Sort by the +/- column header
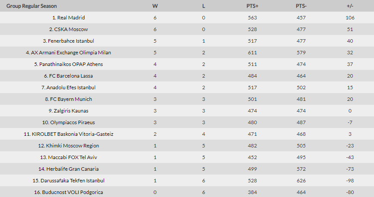Image resolution: width=374 pixels, height=197 pixels. pyautogui.click(x=350, y=6)
